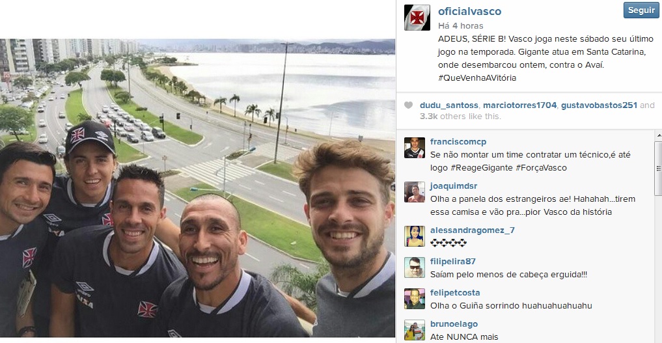Open the oficialvasco username link
The width and height of the screenshot is (662, 343).
click(x=469, y=12)
